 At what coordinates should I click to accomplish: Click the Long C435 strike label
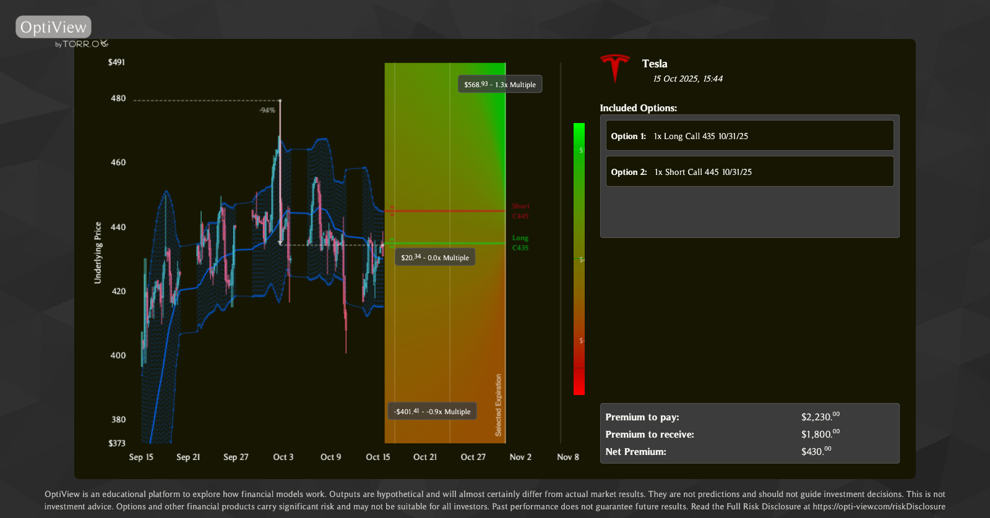click(520, 243)
